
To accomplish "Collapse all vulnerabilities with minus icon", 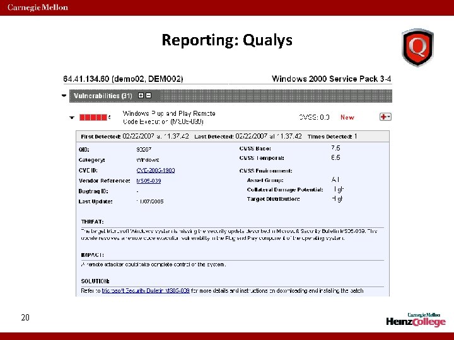I will 149,96.
